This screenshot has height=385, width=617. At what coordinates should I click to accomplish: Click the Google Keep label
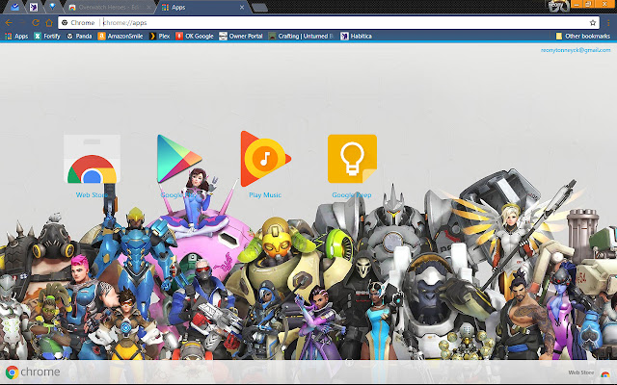pyautogui.click(x=352, y=194)
